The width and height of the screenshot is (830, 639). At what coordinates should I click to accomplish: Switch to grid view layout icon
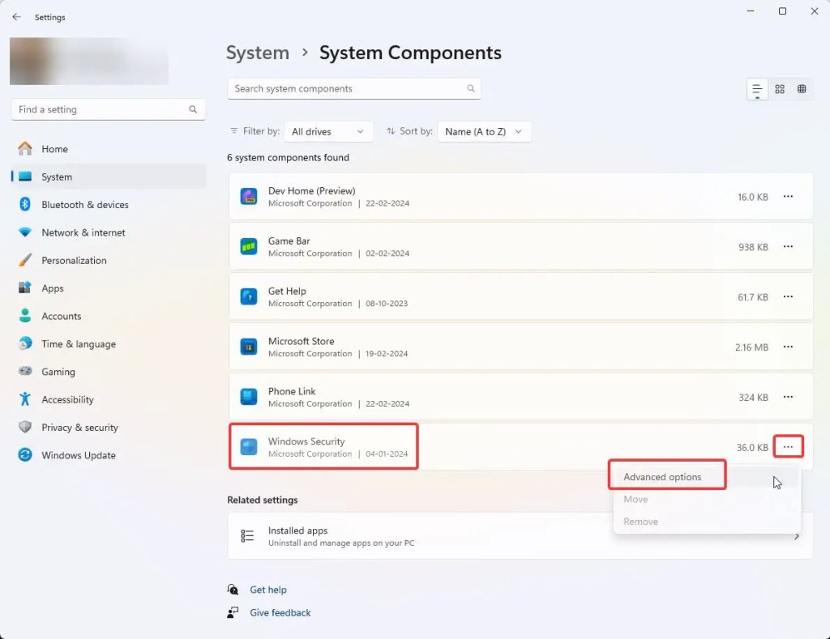(x=780, y=89)
